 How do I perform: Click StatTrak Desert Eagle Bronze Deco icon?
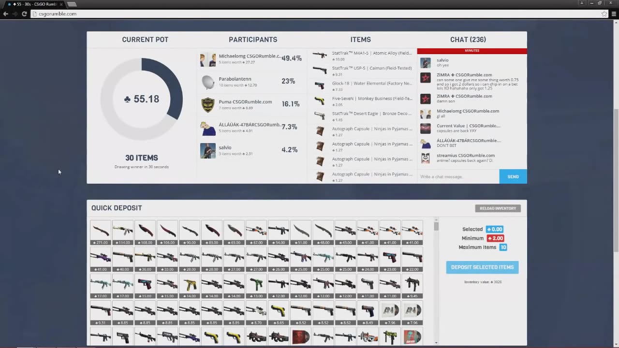(x=320, y=116)
